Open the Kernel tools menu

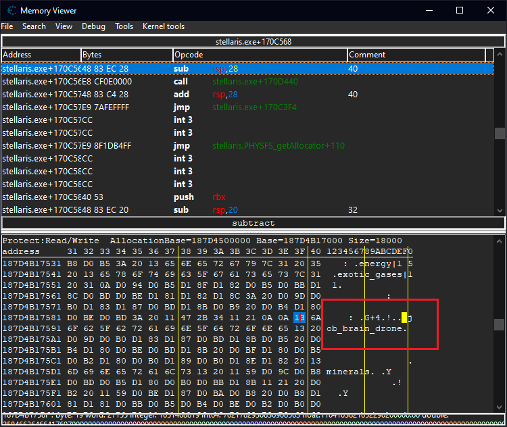pos(164,26)
